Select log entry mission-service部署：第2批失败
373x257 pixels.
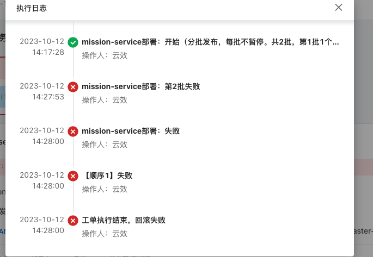coord(141,86)
